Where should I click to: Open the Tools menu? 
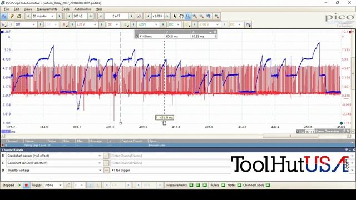[x=66, y=9]
